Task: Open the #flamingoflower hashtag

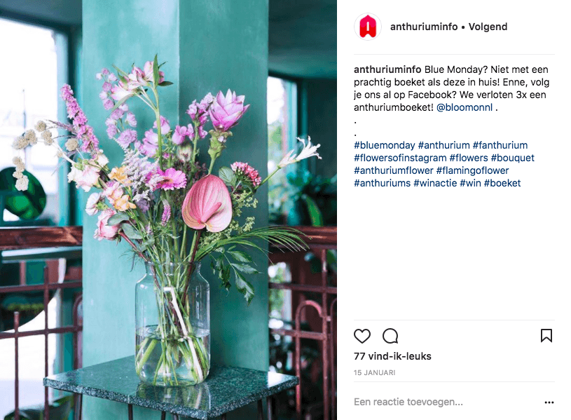Action: [472, 170]
